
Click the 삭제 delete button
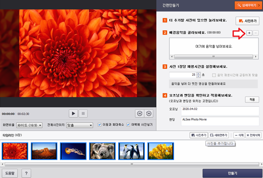(239, 135)
